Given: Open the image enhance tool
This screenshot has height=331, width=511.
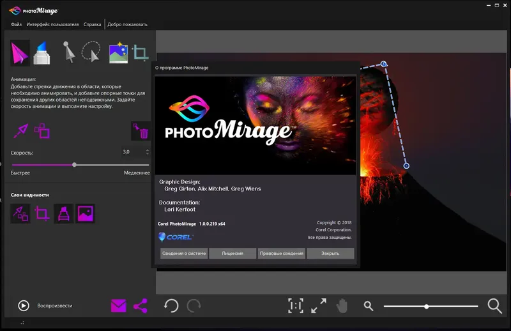Looking at the screenshot, I should tap(118, 52).
